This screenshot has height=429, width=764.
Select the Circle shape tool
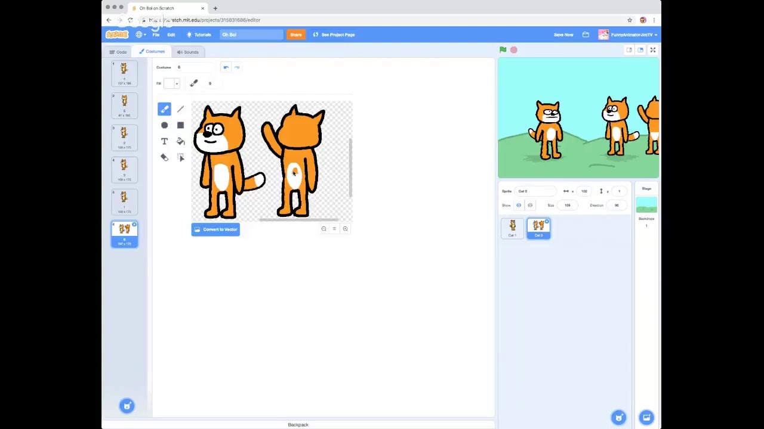[164, 125]
